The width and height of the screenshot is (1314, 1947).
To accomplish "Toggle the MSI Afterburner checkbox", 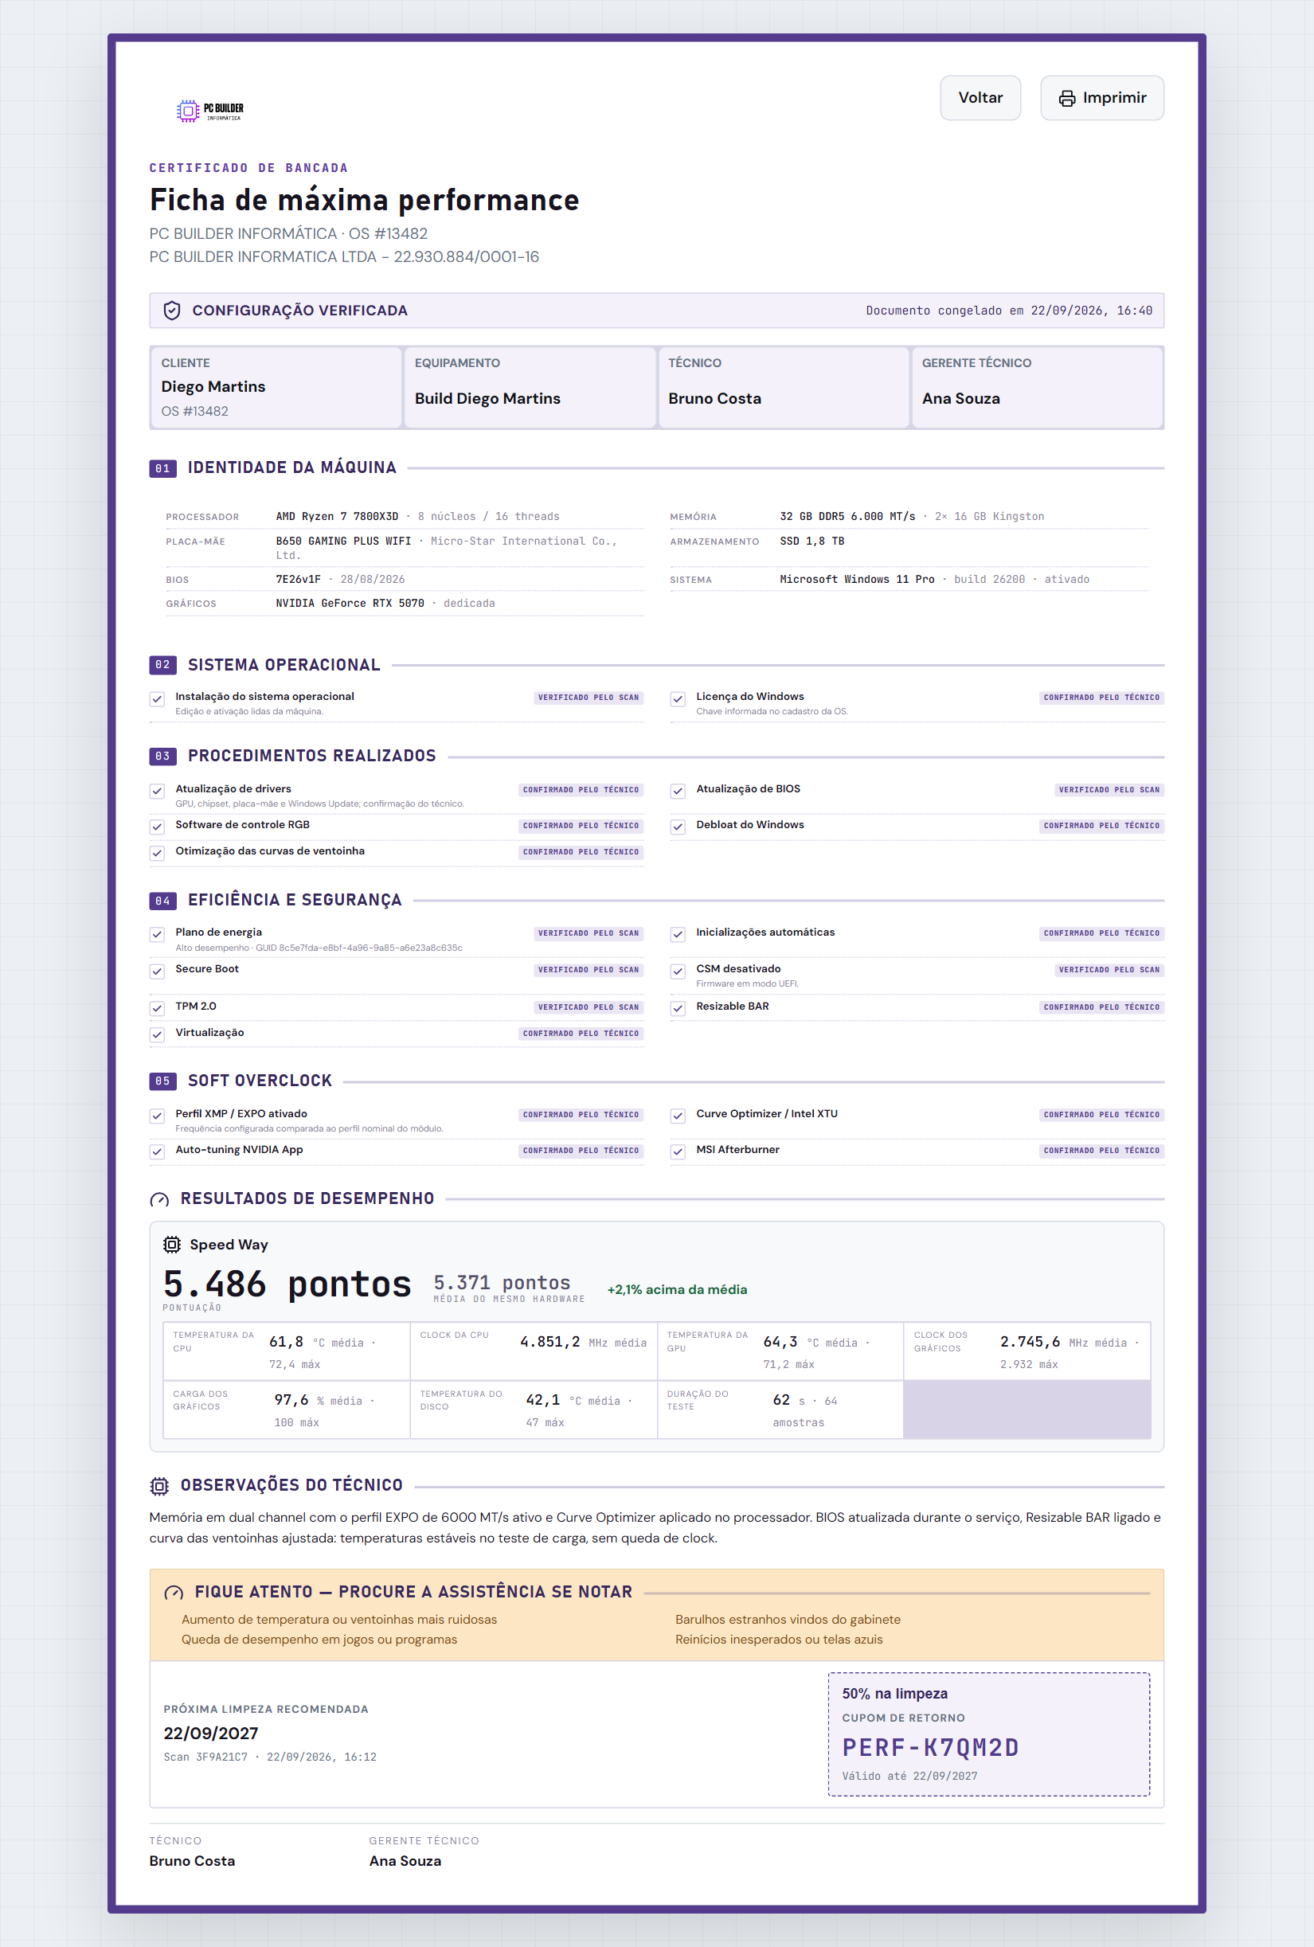I will click(x=678, y=1153).
